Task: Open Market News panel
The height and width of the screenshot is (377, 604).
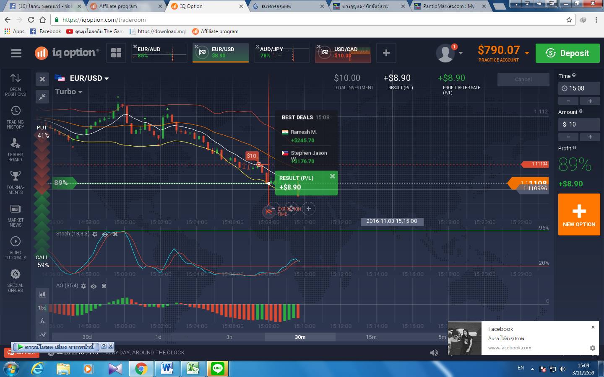Action: coord(16,215)
